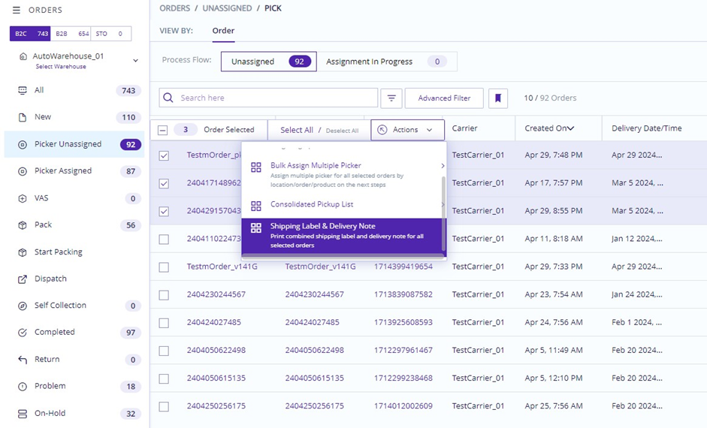This screenshot has width=707, height=428.
Task: Click the Return arrow icon
Action: tap(22, 360)
